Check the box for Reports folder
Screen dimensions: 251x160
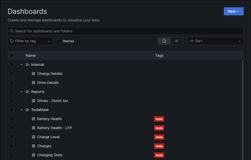coord(12,92)
